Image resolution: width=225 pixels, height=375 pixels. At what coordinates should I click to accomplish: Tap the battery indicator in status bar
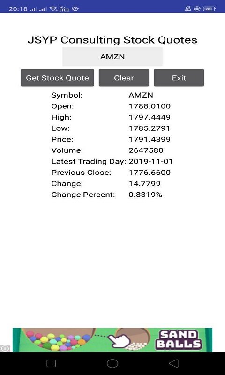pos(209,9)
